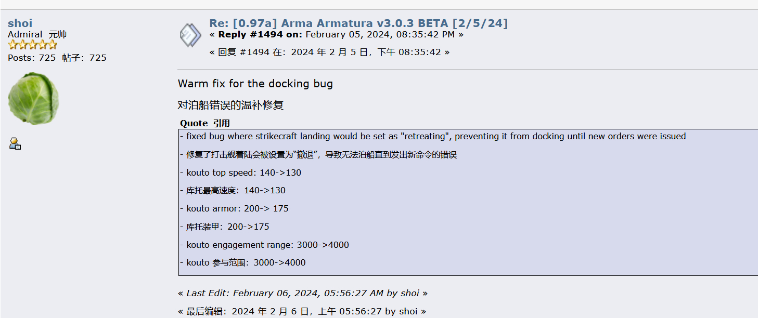Open shoi's cabbage avatar image
Viewport: 758px width, 318px height.
pyautogui.click(x=33, y=98)
